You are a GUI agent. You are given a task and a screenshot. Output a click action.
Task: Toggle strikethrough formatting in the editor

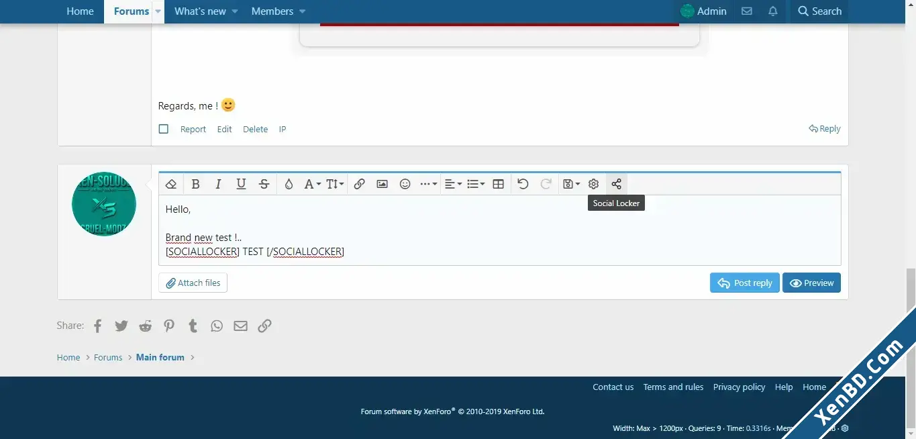click(264, 184)
